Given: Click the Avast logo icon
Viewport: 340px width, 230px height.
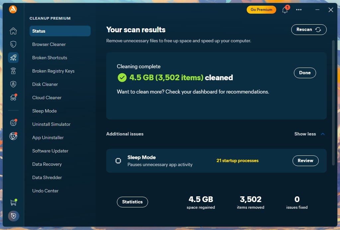Looking at the screenshot, I should (x=13, y=9).
